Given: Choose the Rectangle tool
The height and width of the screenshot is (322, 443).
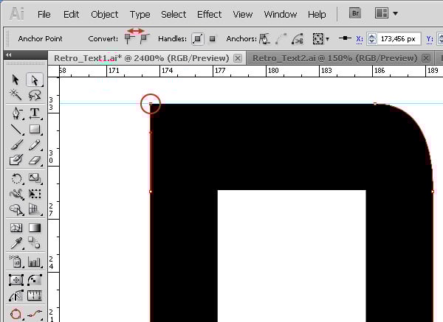Looking at the screenshot, I should [x=34, y=129].
